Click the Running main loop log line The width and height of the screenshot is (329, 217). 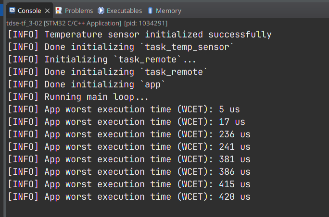[x=78, y=97]
